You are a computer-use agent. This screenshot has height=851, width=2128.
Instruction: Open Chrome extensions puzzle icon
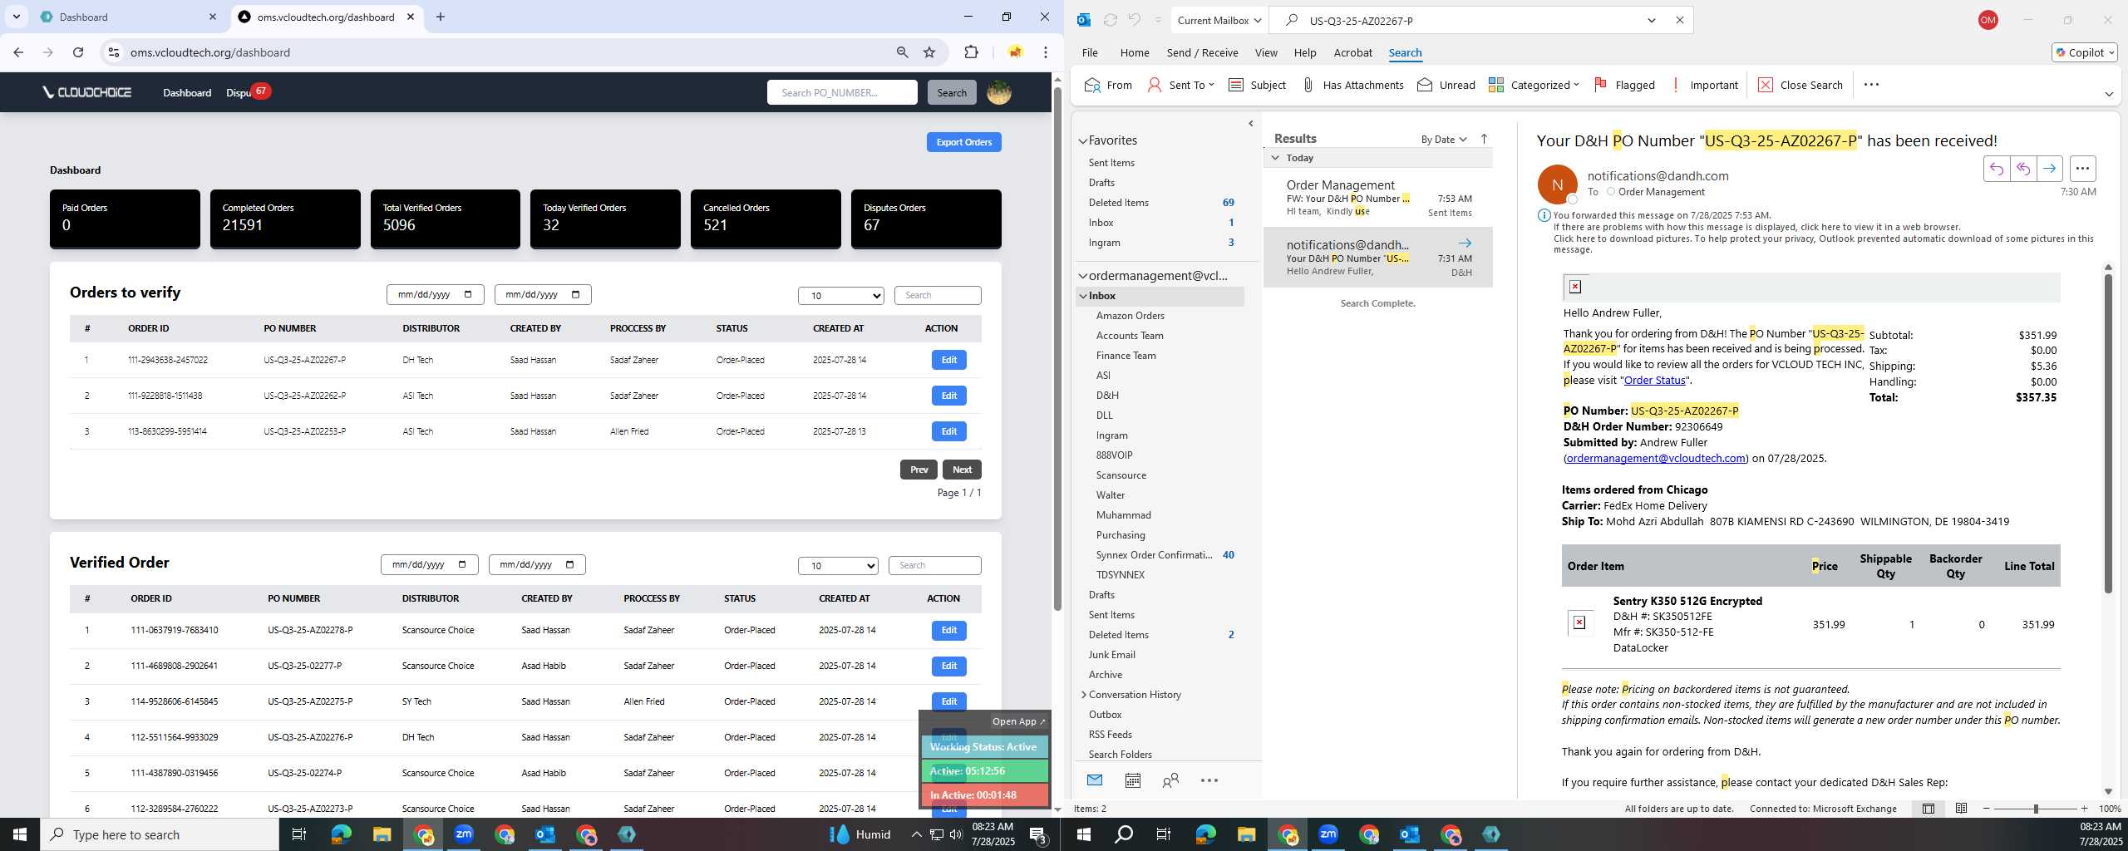[971, 52]
